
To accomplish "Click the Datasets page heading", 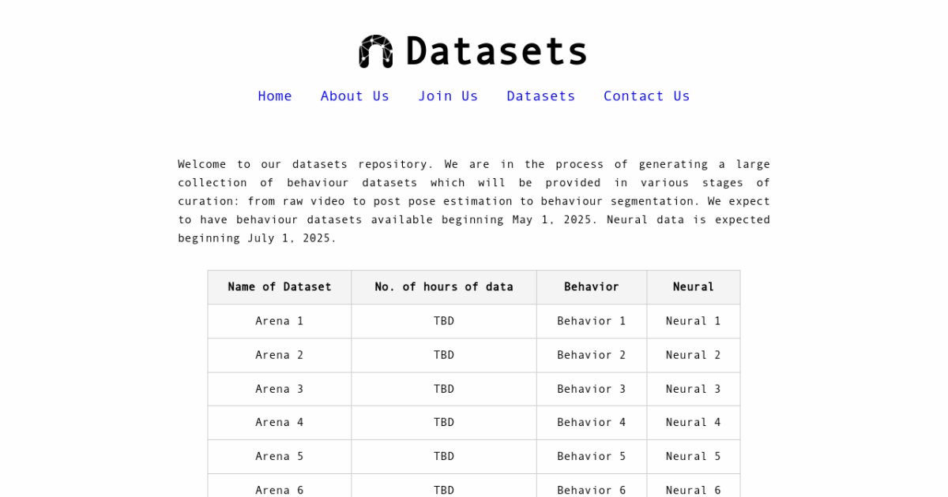I will [496, 51].
